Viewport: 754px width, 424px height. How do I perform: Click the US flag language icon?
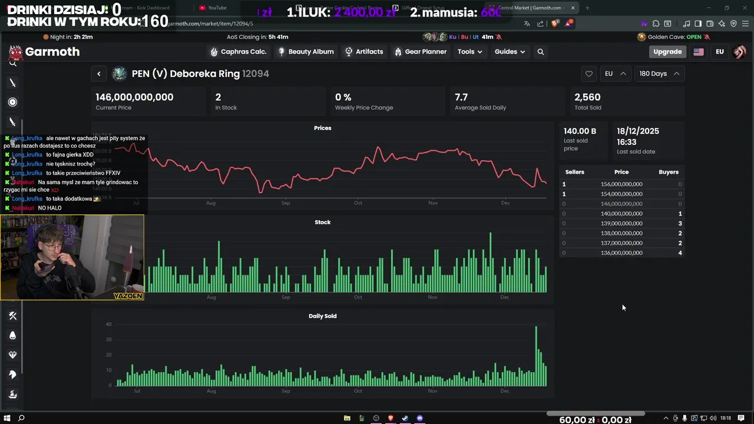(x=699, y=52)
